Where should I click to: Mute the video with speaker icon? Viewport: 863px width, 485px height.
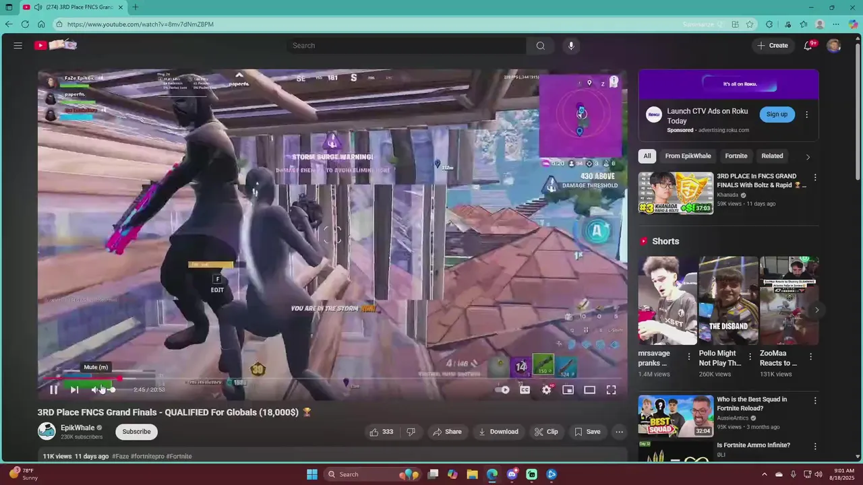(x=96, y=389)
